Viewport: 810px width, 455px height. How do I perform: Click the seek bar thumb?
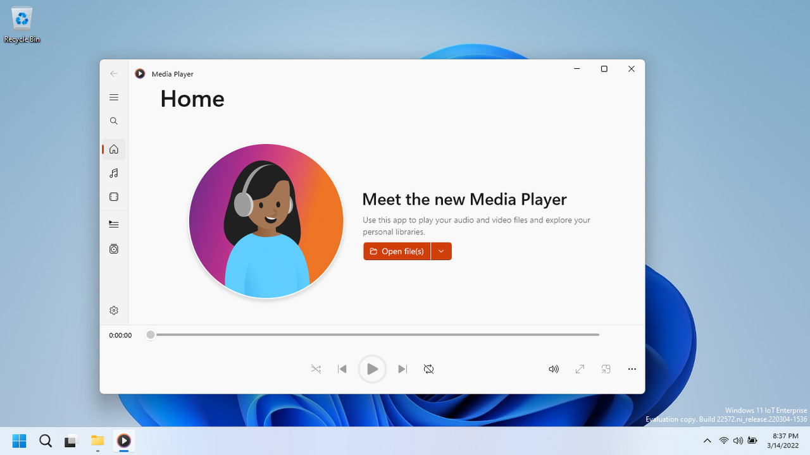click(x=150, y=335)
